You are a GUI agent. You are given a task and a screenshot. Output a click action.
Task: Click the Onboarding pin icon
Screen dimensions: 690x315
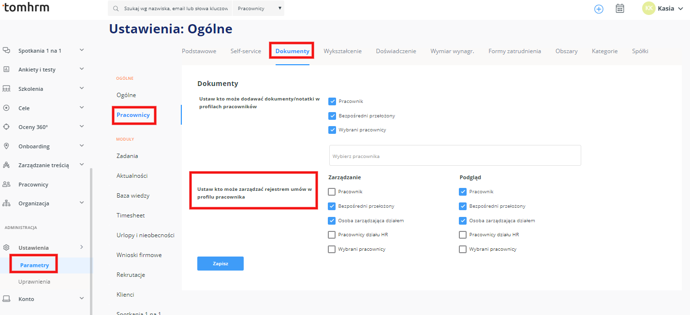[x=7, y=146]
